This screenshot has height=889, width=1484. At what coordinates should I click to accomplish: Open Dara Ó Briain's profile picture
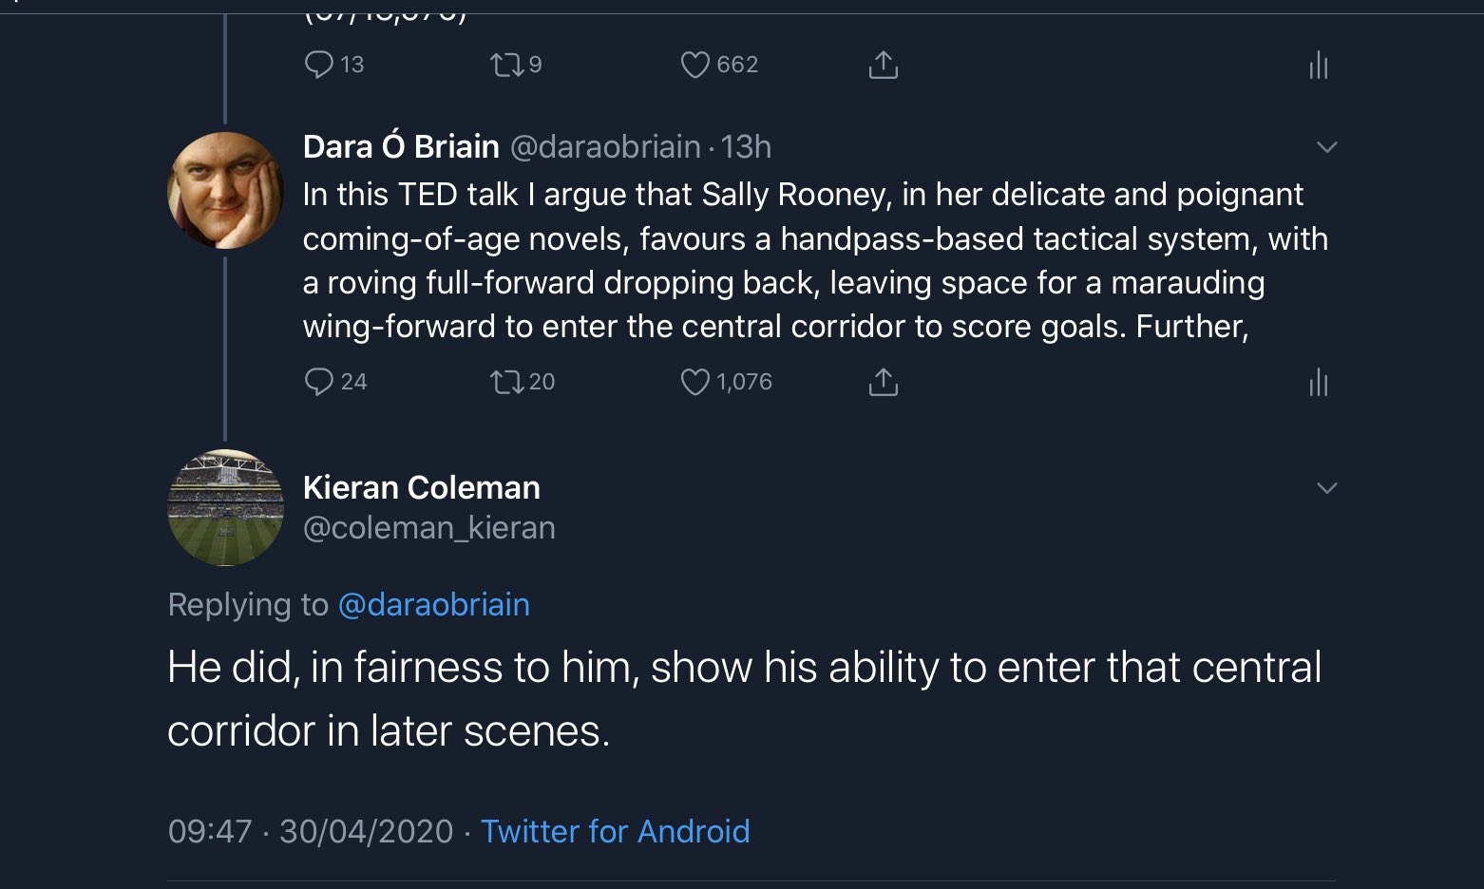click(225, 190)
